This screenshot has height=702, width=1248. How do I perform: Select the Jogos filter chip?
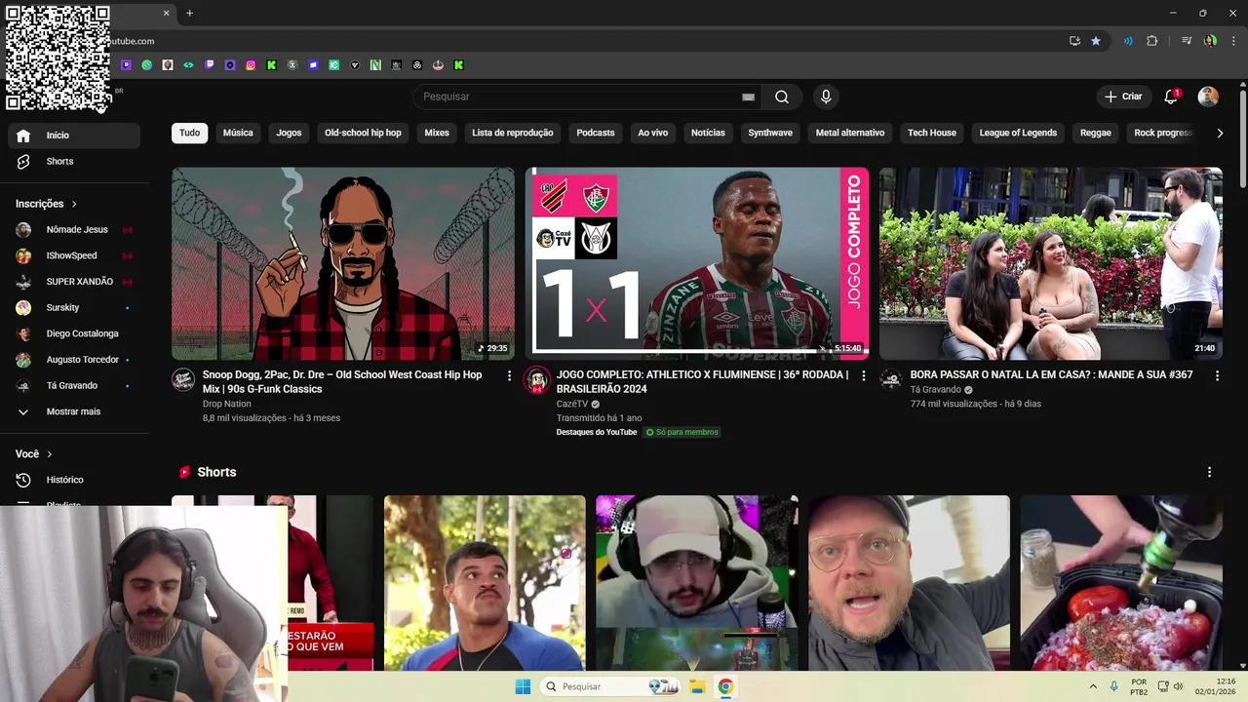pyautogui.click(x=289, y=133)
